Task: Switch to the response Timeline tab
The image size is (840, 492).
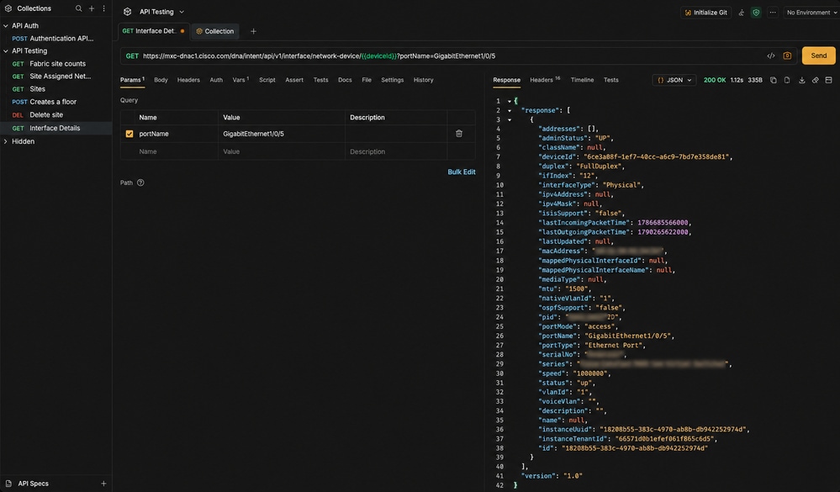Action: coord(582,80)
